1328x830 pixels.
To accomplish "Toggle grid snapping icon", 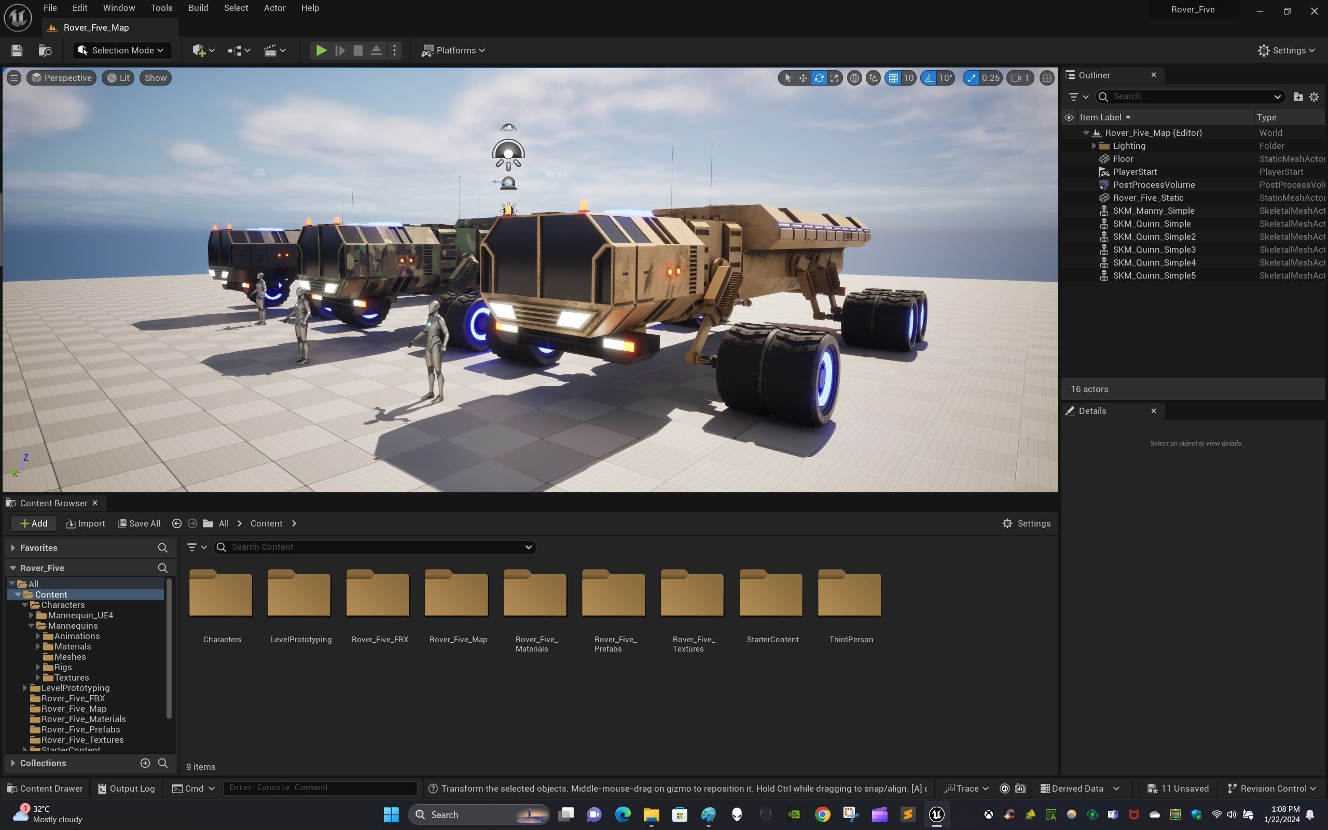I will pyautogui.click(x=893, y=78).
